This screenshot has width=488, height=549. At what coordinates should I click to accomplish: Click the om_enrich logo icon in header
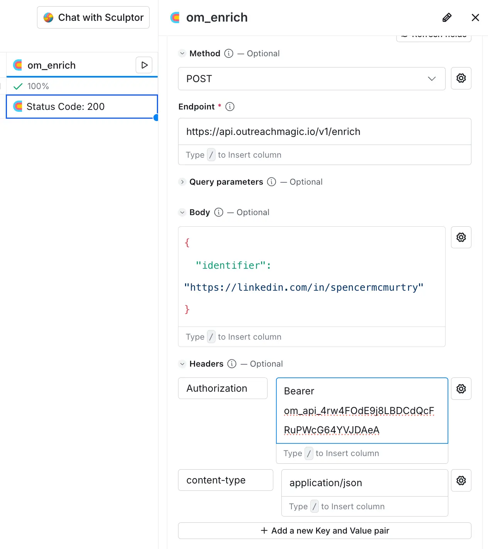click(x=175, y=17)
